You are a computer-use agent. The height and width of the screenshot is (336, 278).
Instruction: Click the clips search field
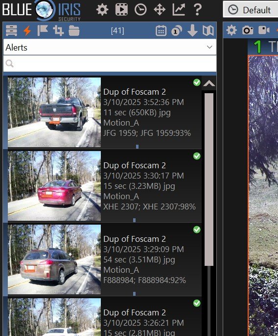click(x=110, y=64)
